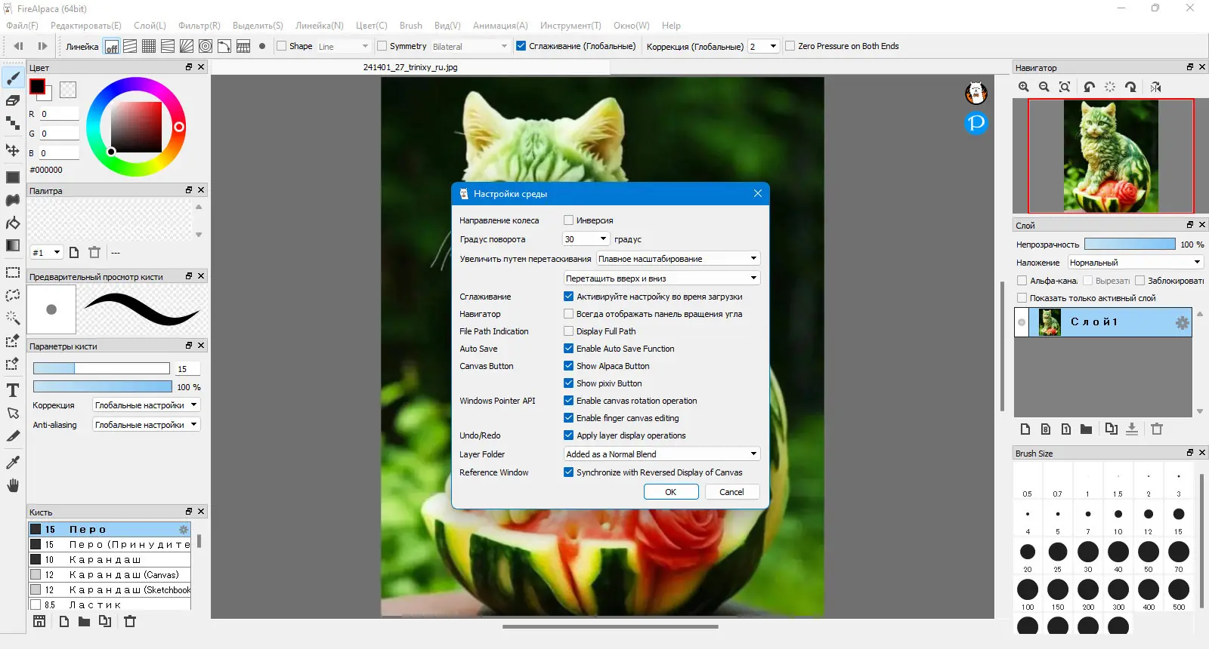Select the Bucket fill tool
Image resolution: width=1209 pixels, height=649 pixels.
13,223
